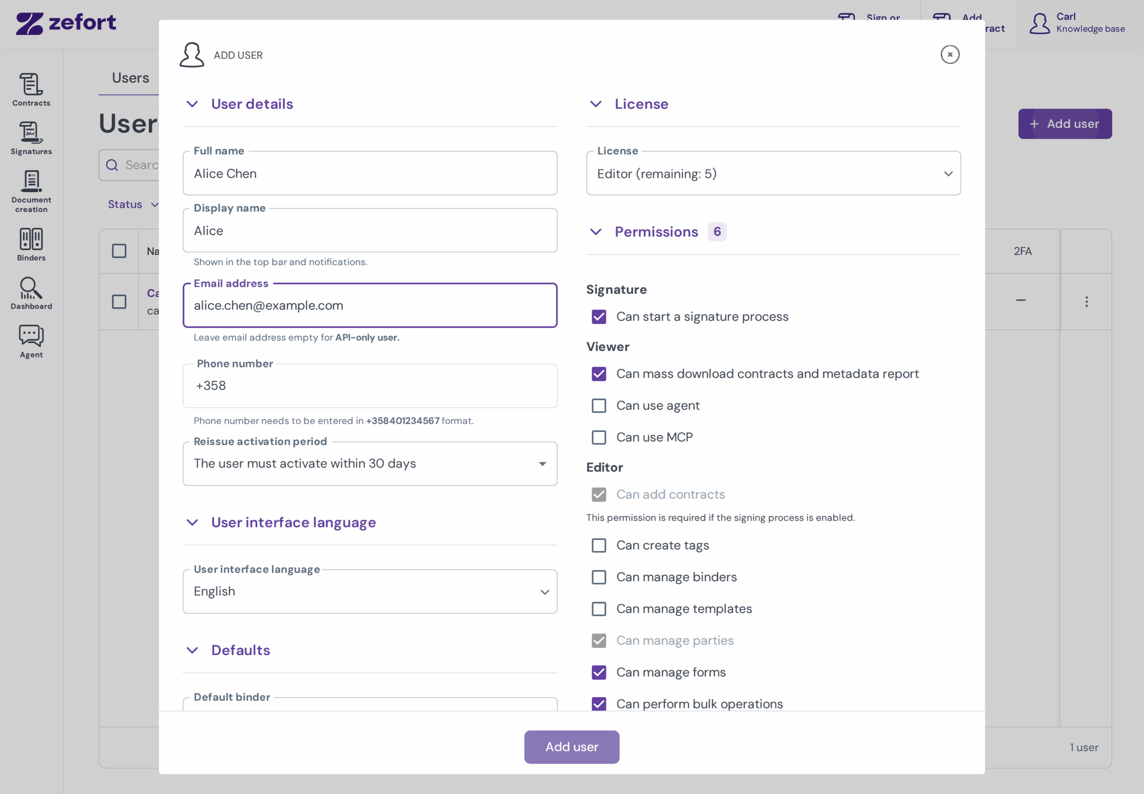Click the Add User person icon
The width and height of the screenshot is (1144, 794).
click(192, 55)
